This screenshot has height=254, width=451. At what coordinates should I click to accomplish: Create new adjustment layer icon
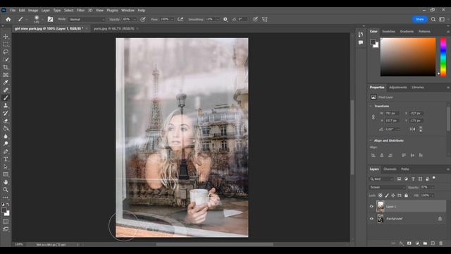(x=417, y=243)
